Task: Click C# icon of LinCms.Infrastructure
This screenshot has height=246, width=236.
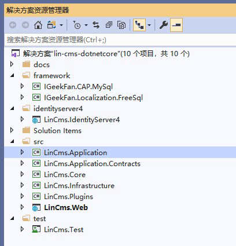Action: tap(36, 185)
